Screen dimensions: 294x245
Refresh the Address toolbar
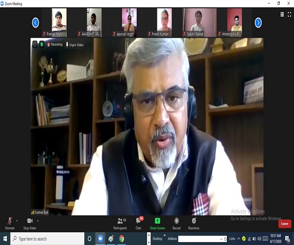[x=225, y=239]
